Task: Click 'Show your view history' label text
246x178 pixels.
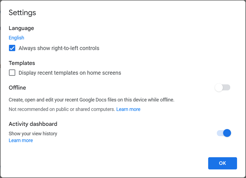Action: click(x=33, y=133)
